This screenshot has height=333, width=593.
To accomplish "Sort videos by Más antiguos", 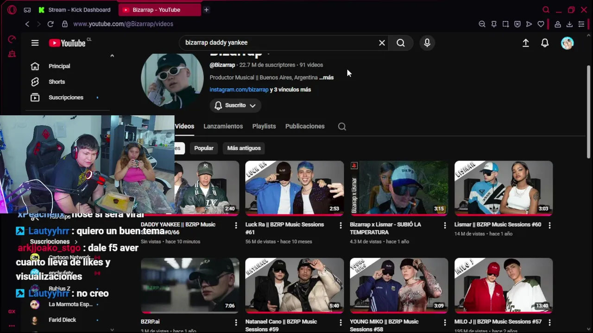I will point(244,148).
